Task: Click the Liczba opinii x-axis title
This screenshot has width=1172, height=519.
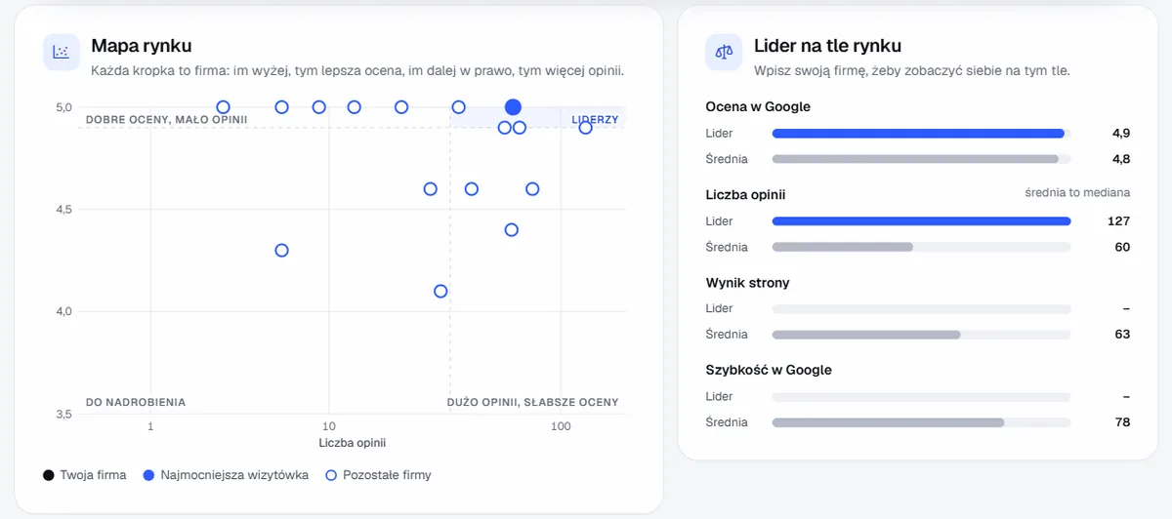Action: (353, 442)
